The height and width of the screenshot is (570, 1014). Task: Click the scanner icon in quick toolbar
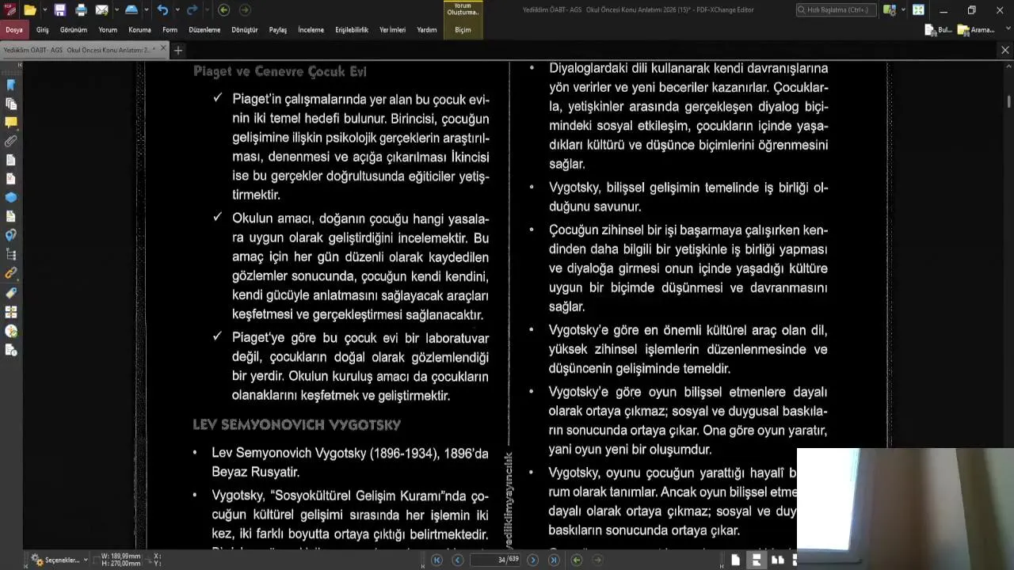point(132,10)
